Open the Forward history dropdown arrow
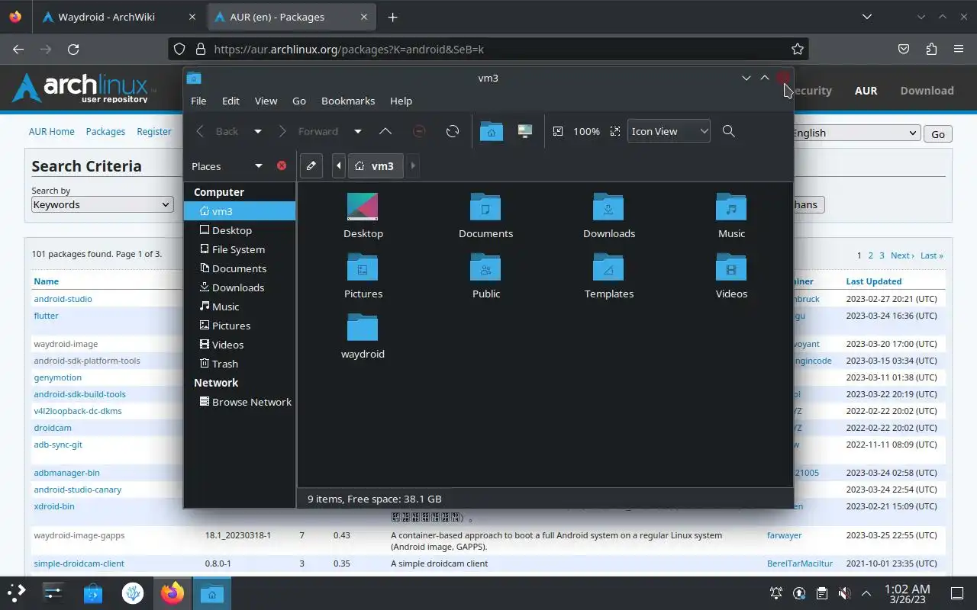This screenshot has width=977, height=610. click(x=357, y=131)
